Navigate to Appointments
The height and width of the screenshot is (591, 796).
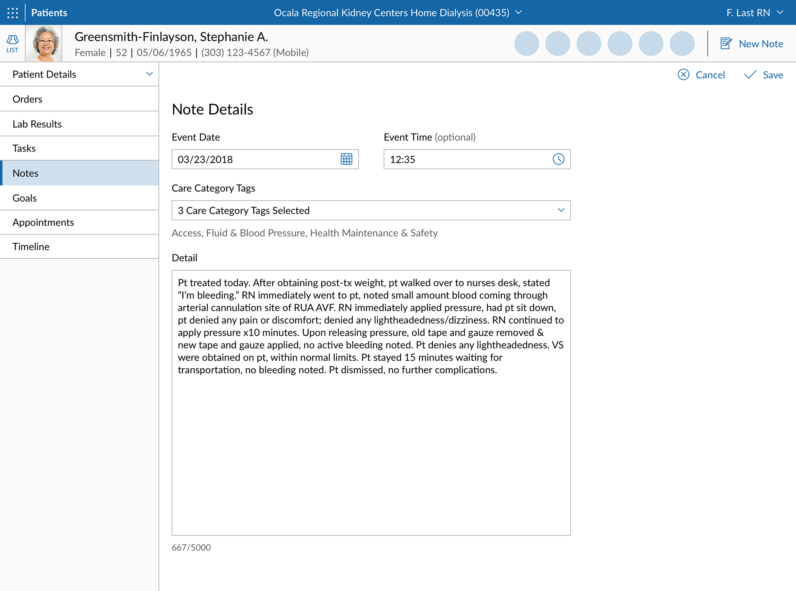[x=79, y=222]
